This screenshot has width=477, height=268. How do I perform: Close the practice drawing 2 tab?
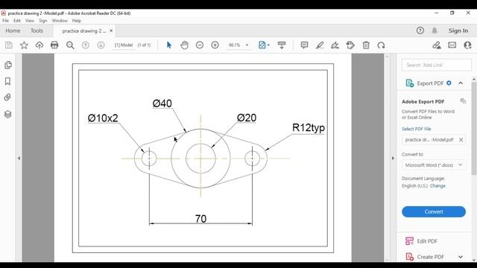click(111, 31)
